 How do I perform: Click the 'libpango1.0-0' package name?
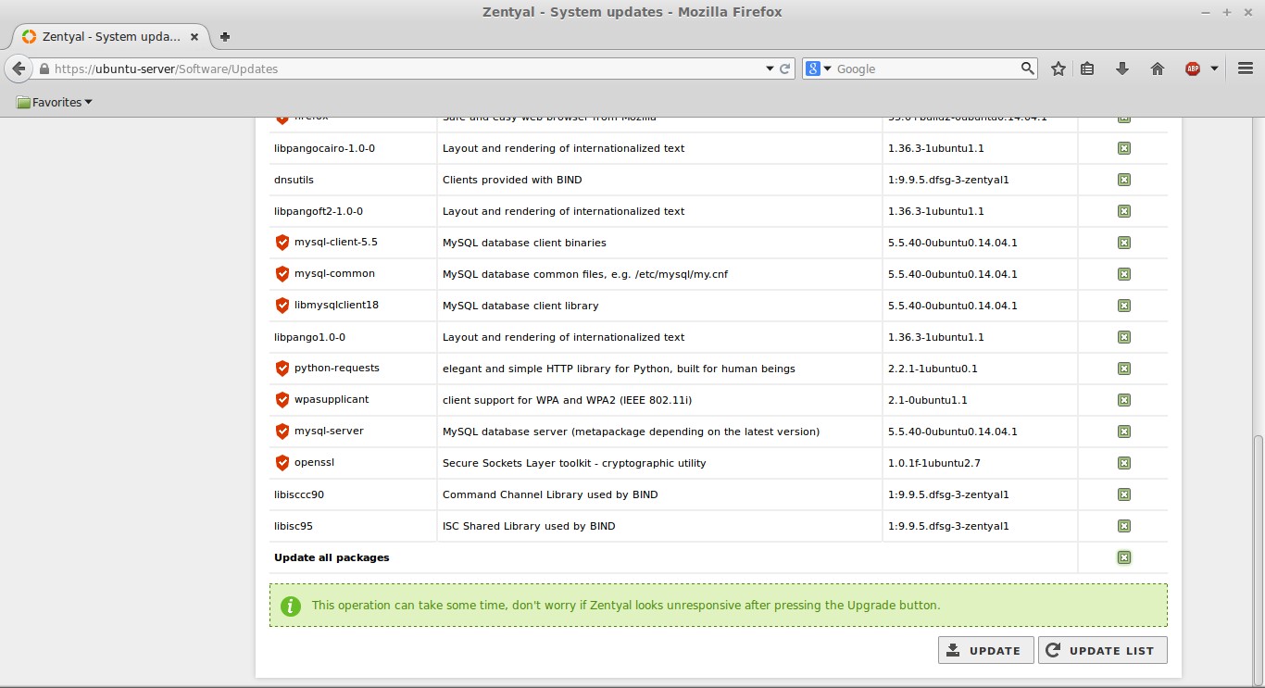point(309,337)
